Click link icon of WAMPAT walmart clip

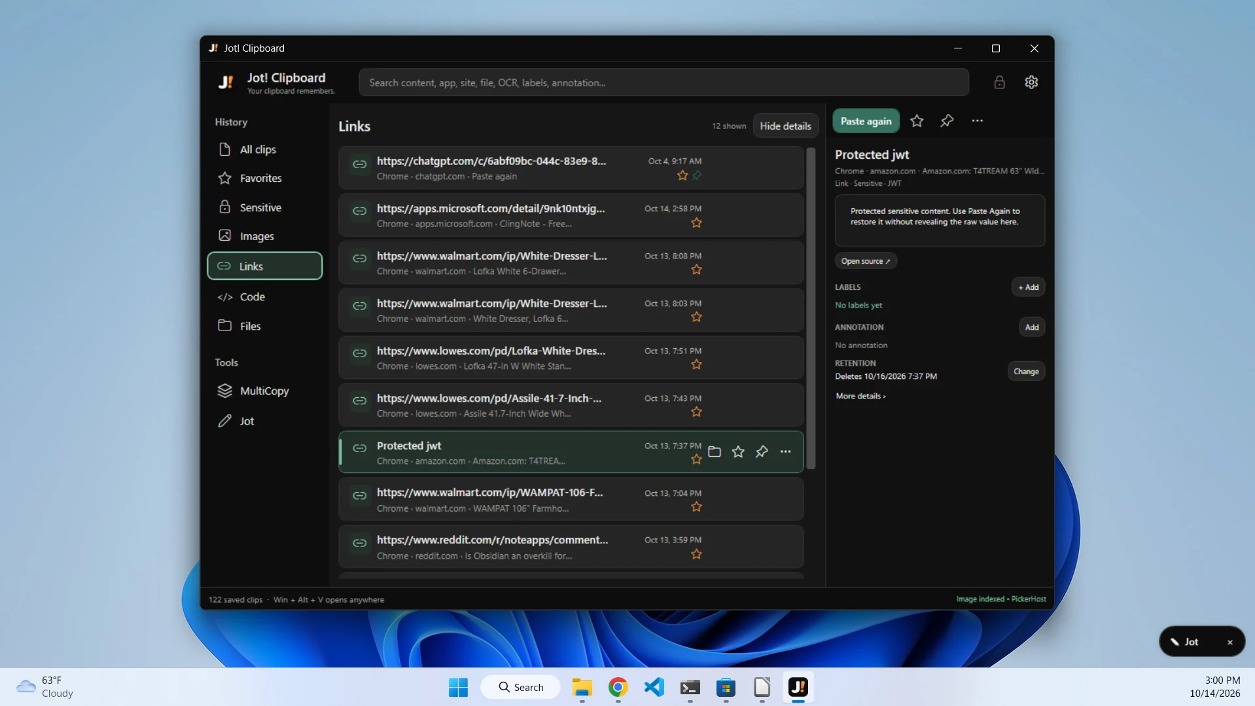[359, 496]
